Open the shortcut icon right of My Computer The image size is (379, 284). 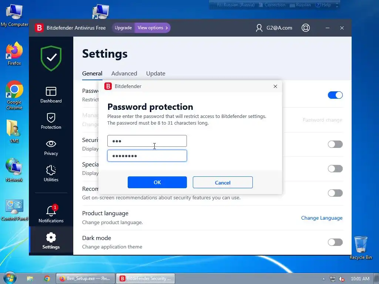[x=101, y=11]
